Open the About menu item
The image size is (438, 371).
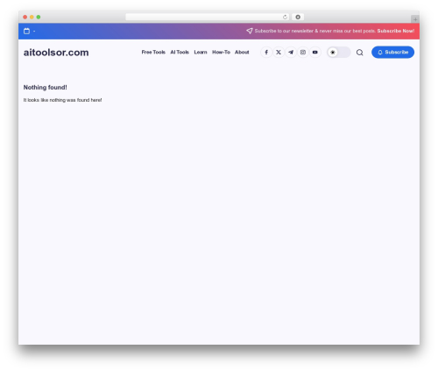(x=242, y=53)
